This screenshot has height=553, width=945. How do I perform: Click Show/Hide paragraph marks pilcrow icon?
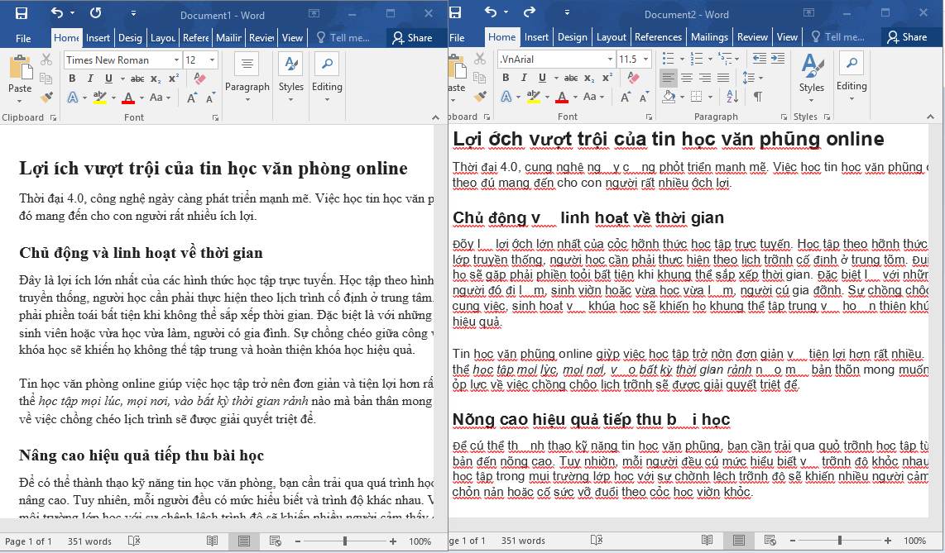click(x=757, y=96)
